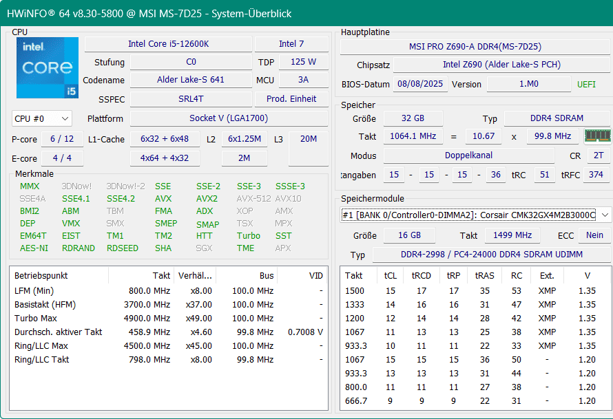Select the Turbo Max row
Screen dimensions: 613x419
coord(168,319)
